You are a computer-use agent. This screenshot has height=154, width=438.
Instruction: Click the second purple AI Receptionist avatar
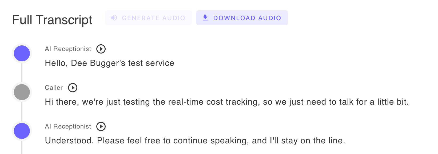click(x=22, y=131)
